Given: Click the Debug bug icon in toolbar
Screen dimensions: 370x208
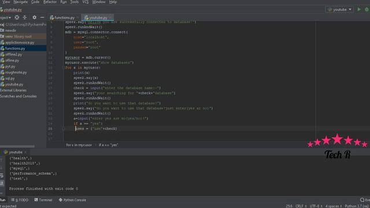Looking at the screenshot, I should 367,9.
